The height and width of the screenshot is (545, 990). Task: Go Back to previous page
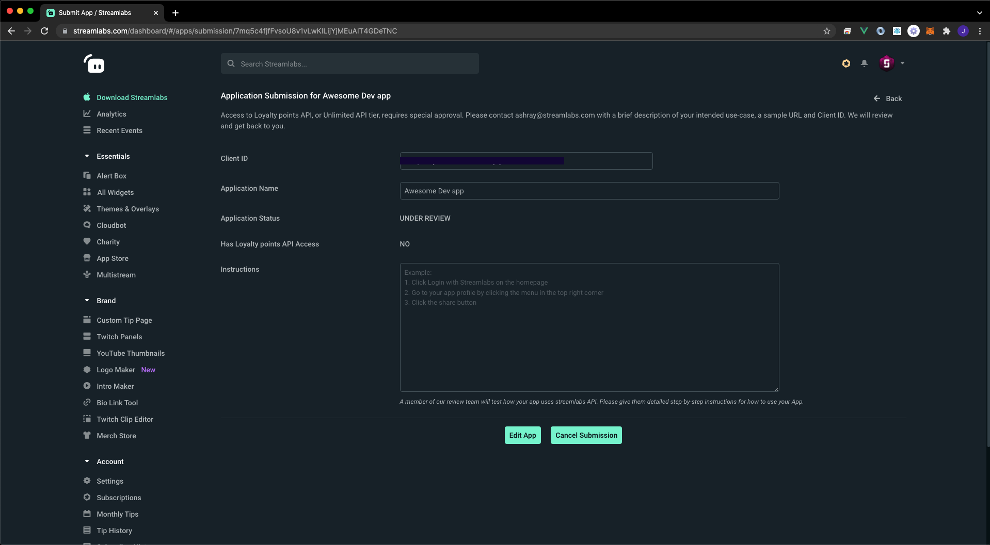(x=887, y=98)
